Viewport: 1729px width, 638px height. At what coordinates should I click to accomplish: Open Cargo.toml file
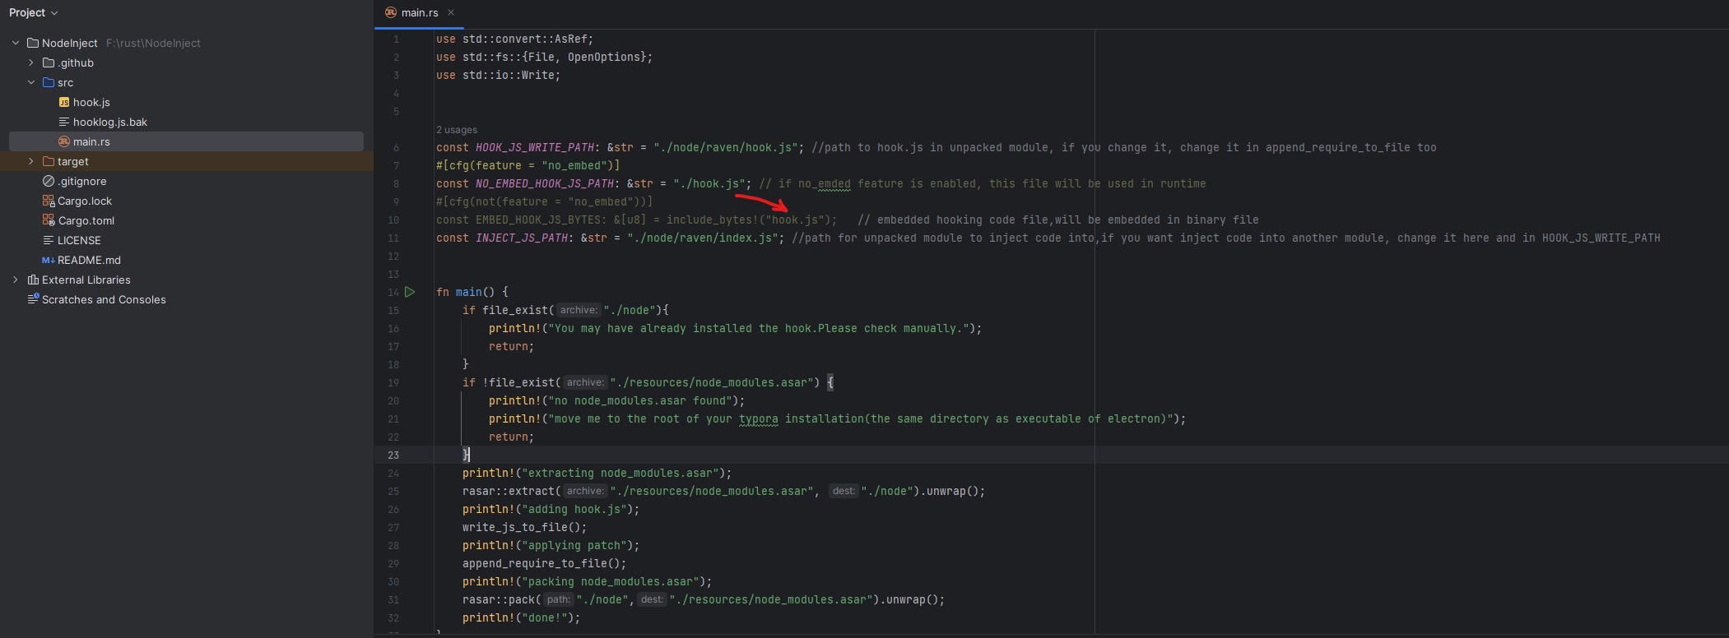coord(86,220)
